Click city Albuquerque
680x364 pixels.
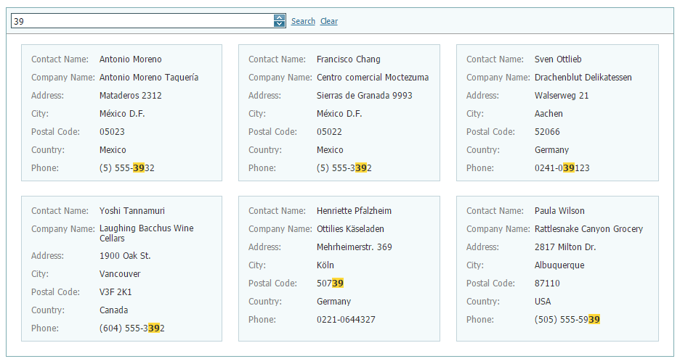pos(559,265)
